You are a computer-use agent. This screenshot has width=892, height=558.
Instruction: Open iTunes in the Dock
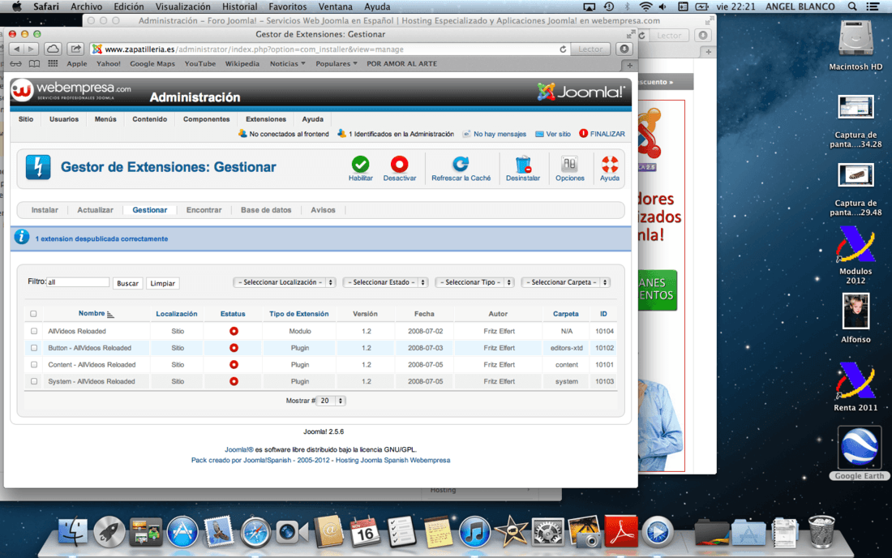(x=474, y=532)
